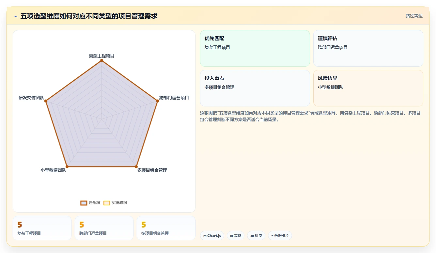Click the 研发交付团队 axis label on radar

tap(31, 98)
